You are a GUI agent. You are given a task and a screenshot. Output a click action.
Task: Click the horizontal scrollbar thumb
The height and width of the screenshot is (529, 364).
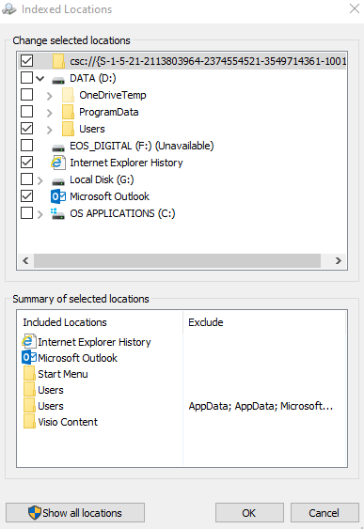pos(177,260)
